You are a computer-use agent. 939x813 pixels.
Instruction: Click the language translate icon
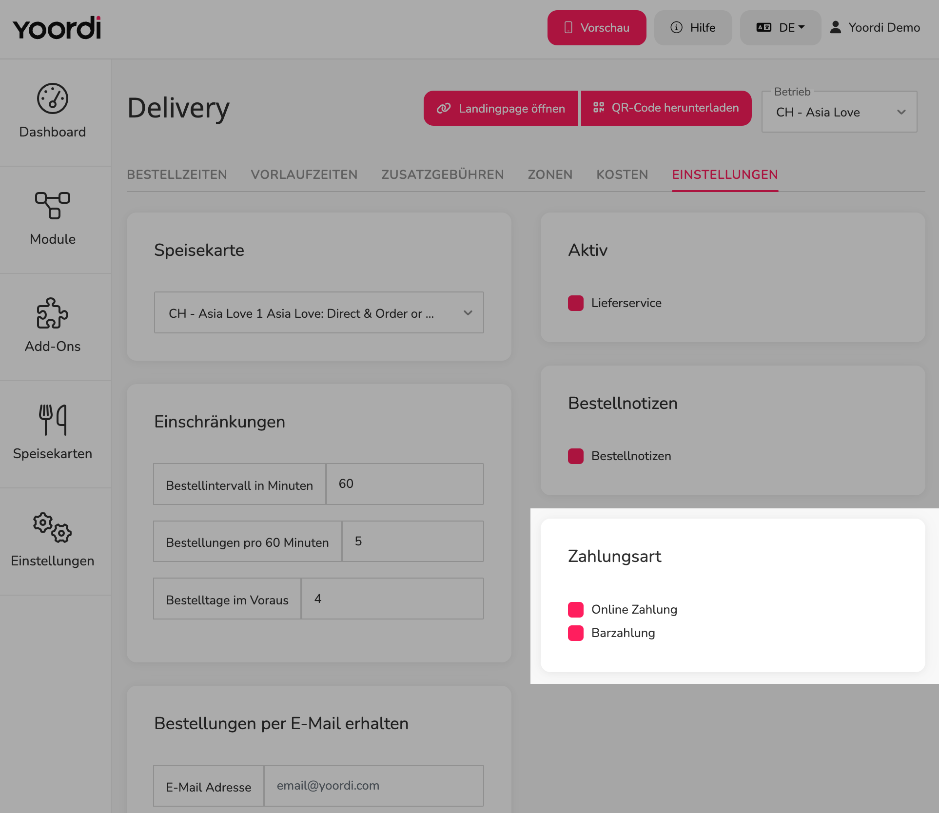[764, 27]
